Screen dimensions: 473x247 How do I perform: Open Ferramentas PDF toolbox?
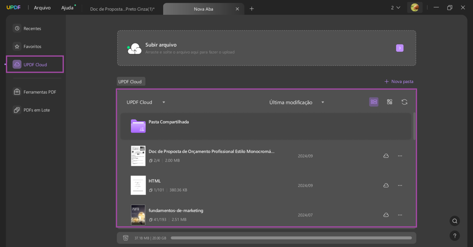[34, 92]
